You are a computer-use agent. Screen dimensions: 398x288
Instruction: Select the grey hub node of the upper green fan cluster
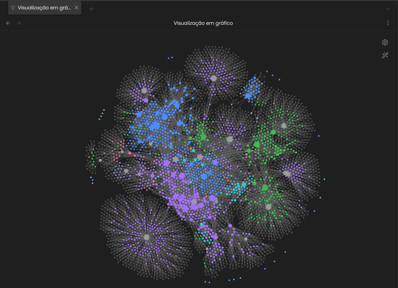pyautogui.click(x=284, y=126)
